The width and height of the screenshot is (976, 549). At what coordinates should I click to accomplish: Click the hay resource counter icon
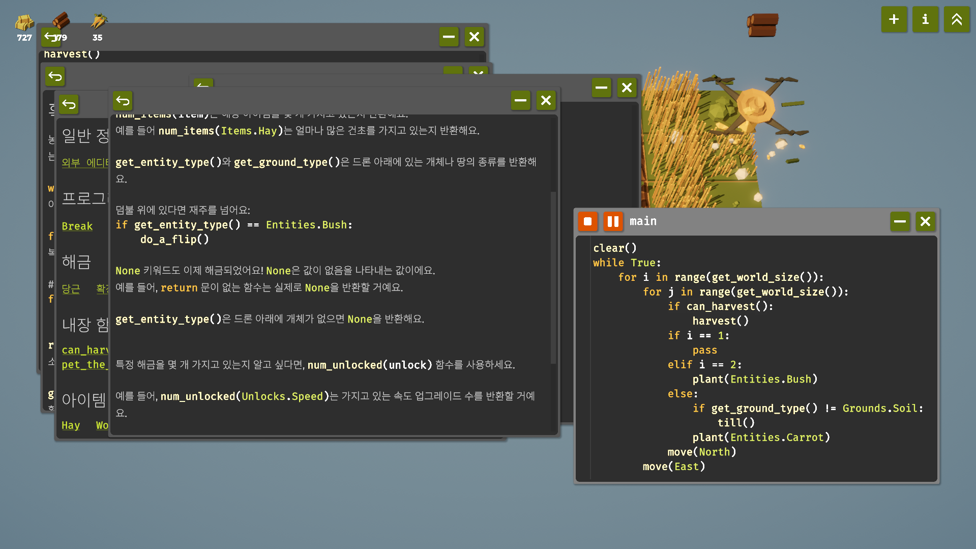click(24, 22)
